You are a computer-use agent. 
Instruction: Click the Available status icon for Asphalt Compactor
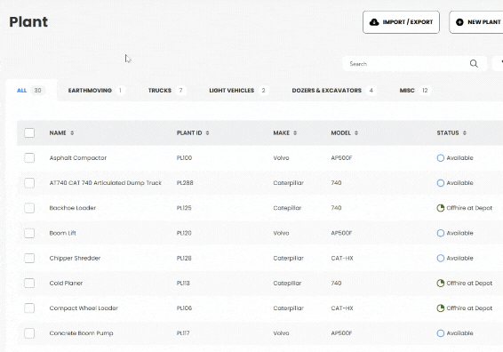441,158
